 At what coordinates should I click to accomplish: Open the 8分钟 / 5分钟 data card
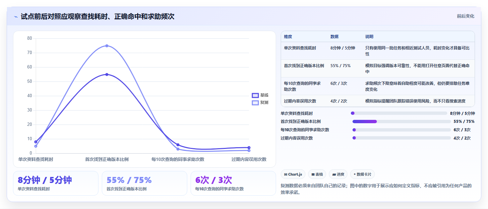[56, 183]
